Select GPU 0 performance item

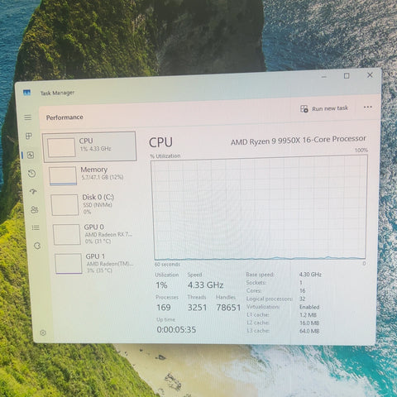click(x=94, y=234)
